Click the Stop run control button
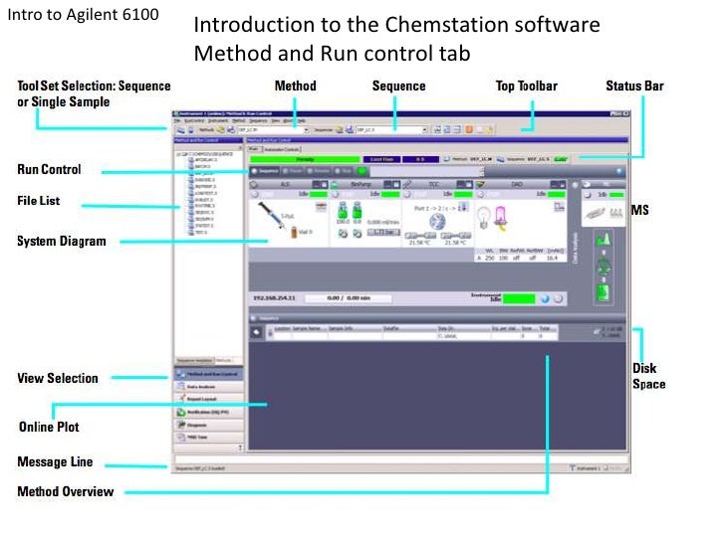This screenshot has height=543, width=725. coord(343,171)
